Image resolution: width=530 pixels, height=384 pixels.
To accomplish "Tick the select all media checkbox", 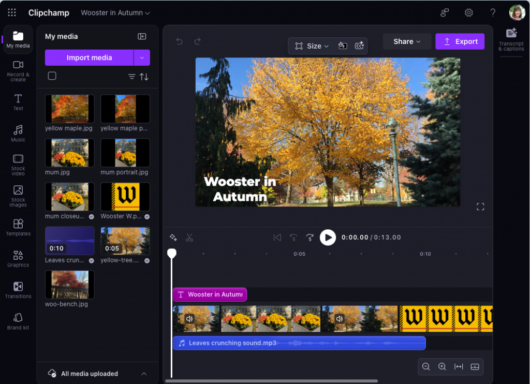I will tap(52, 76).
